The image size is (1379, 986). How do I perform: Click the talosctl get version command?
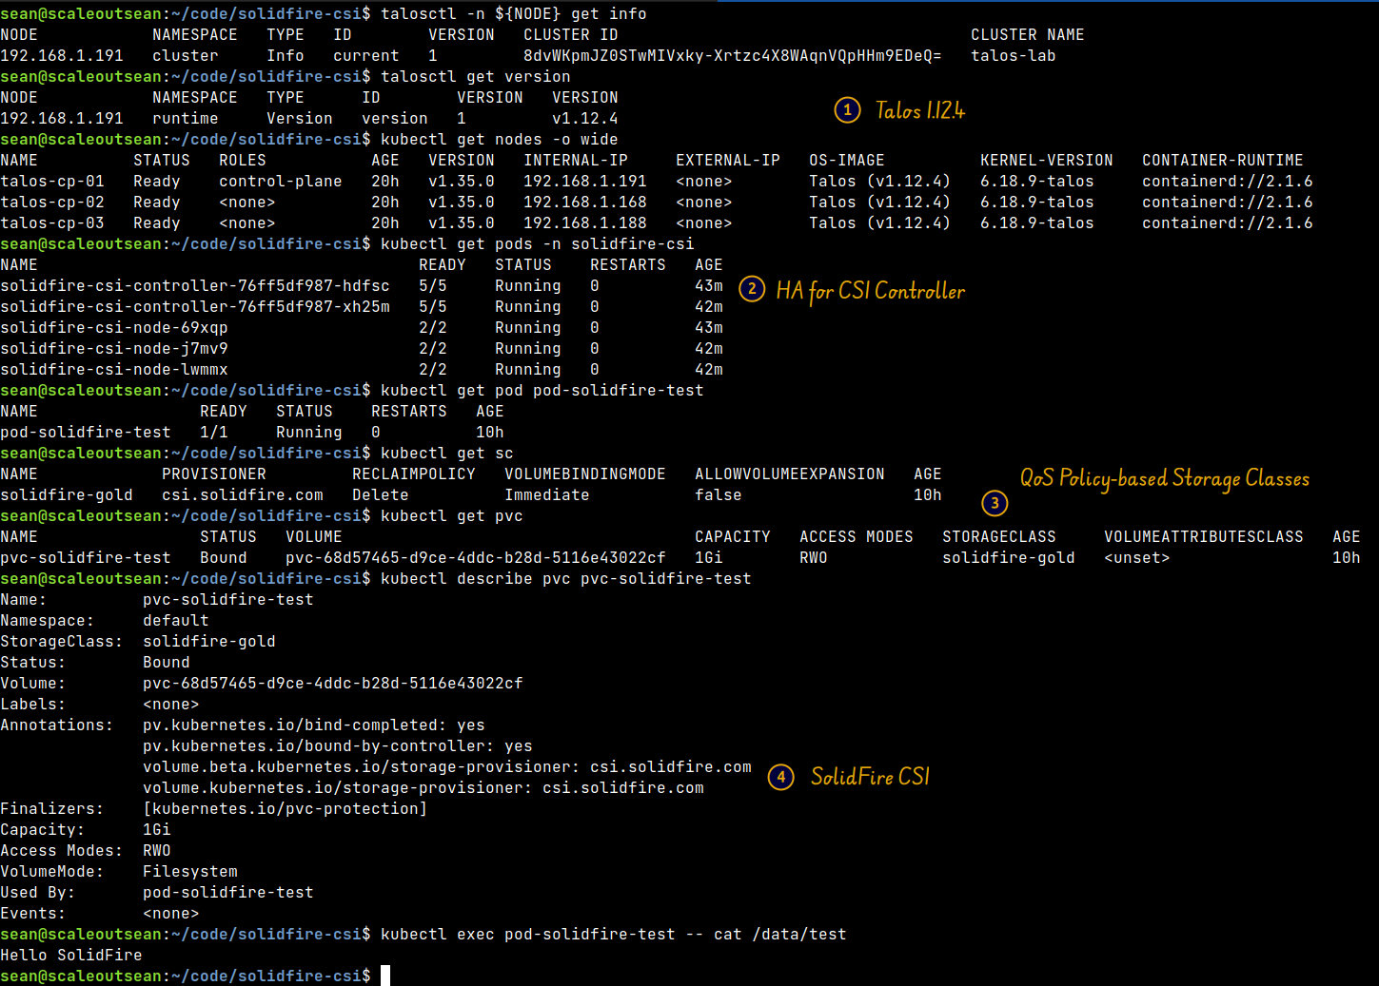pyautogui.click(x=475, y=76)
